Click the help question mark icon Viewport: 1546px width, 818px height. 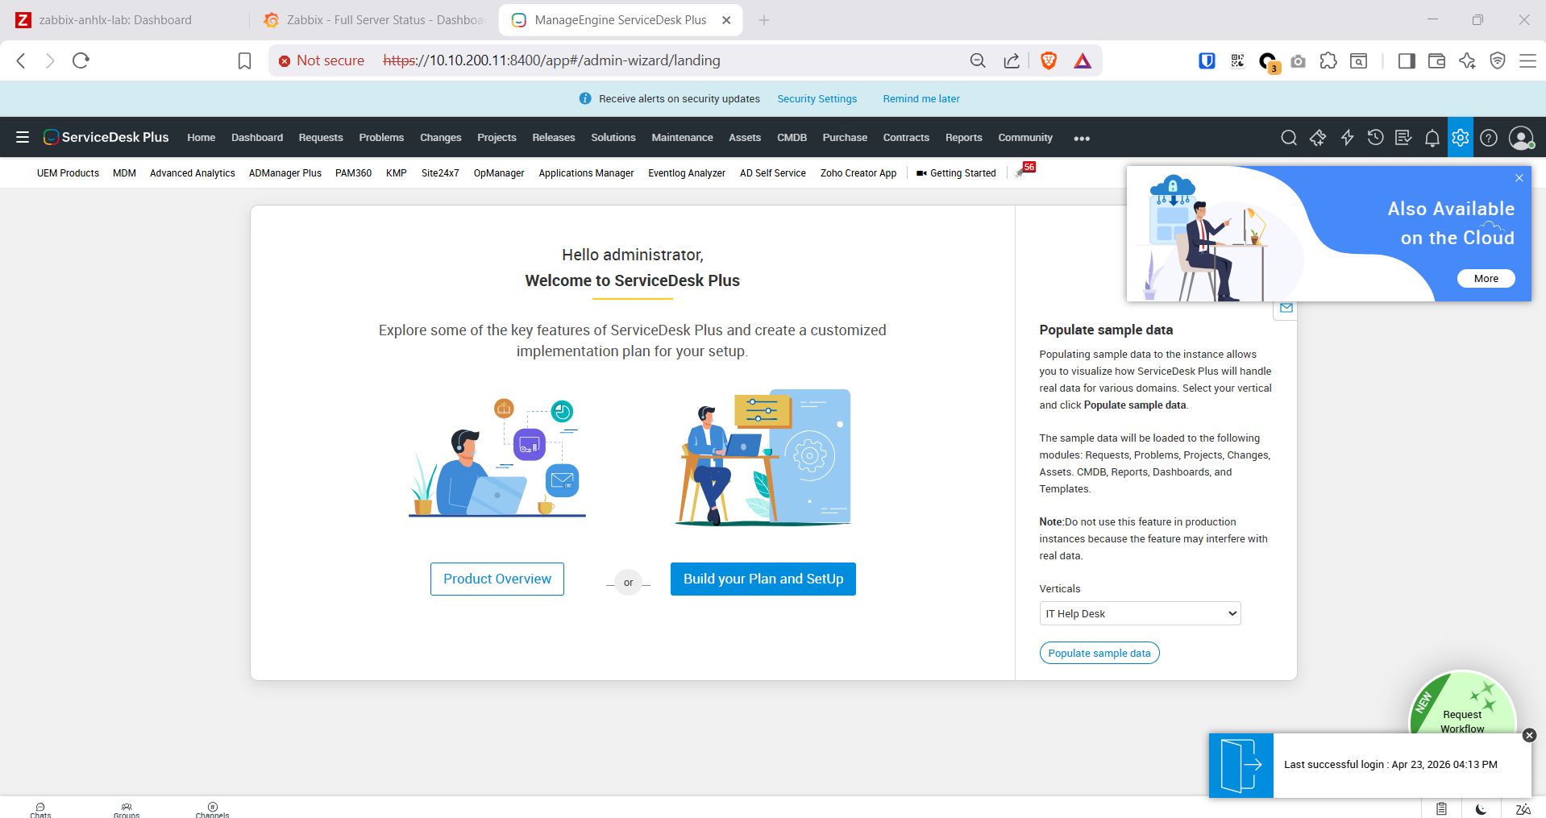(x=1489, y=138)
